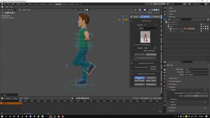Viewport: 210px width, 118px height.
Task: Click the Switch to IK button
Action: (x=151, y=78)
